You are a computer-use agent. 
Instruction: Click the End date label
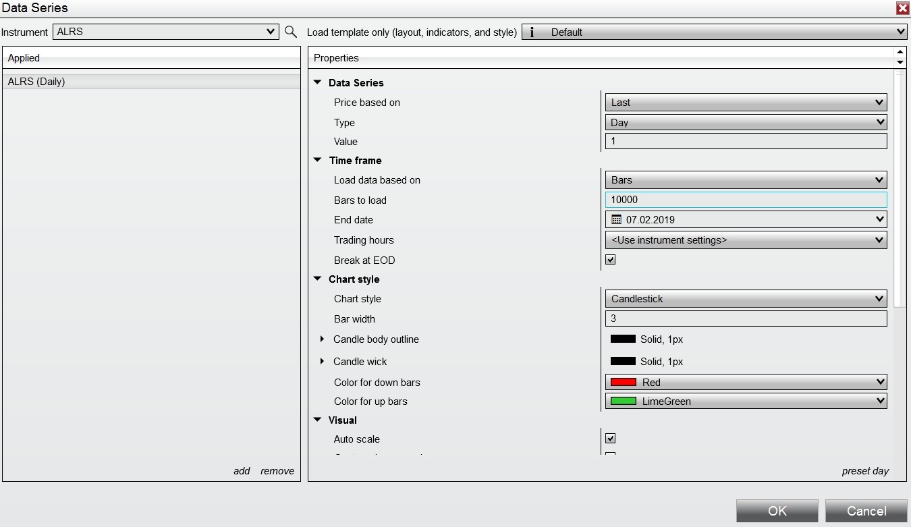pyautogui.click(x=354, y=220)
